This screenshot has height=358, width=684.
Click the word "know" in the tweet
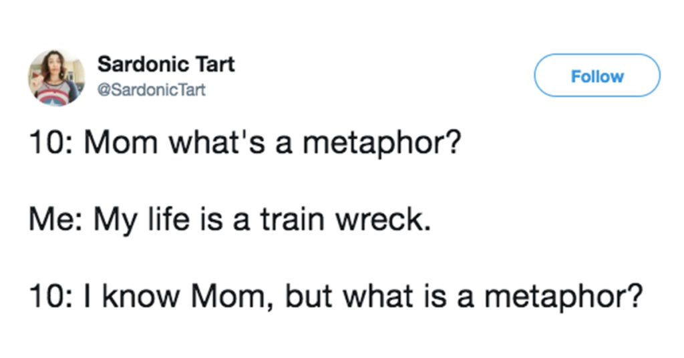click(141, 296)
